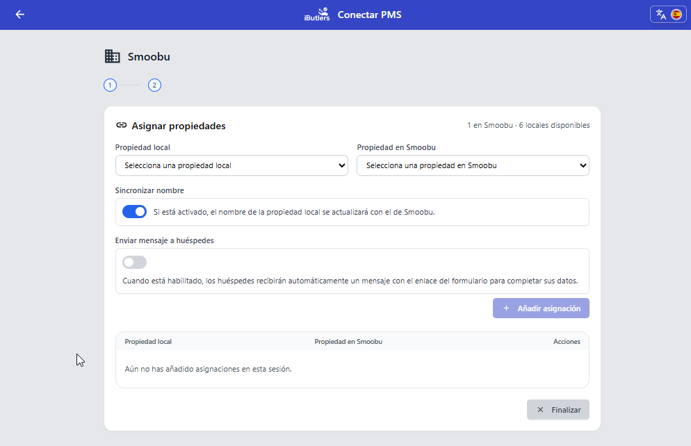This screenshot has height=446, width=691.
Task: Click the Conectar PMS page title
Action: coord(369,15)
